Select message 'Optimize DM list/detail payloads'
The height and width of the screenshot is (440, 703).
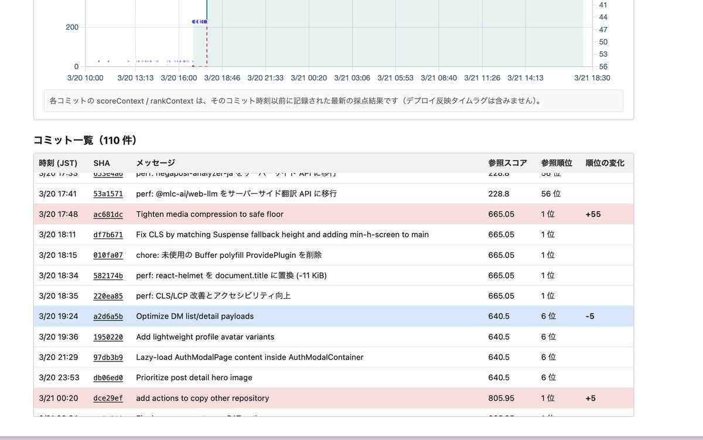click(x=195, y=316)
